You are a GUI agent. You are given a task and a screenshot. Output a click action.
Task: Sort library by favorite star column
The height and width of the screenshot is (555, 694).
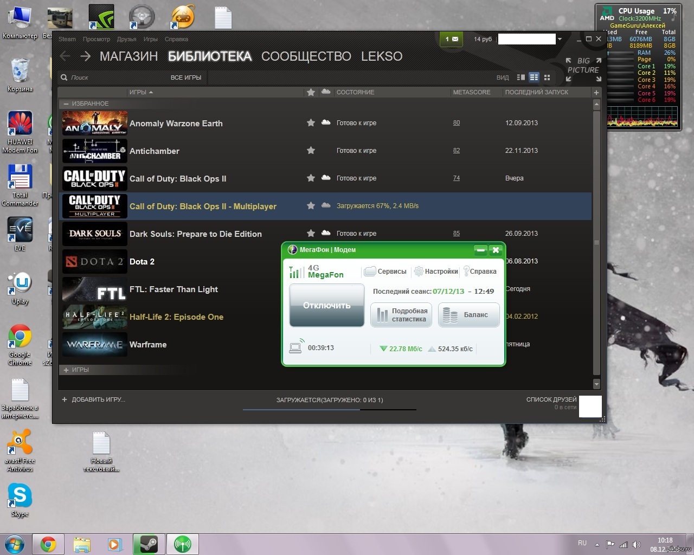click(x=311, y=92)
